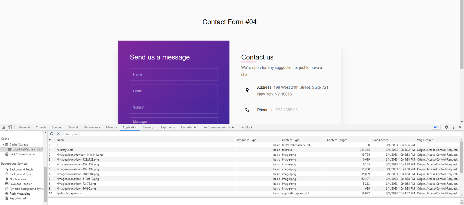Screen dimensions: 464x205
Task: Click the Subject input in contact form
Action: pos(174,107)
